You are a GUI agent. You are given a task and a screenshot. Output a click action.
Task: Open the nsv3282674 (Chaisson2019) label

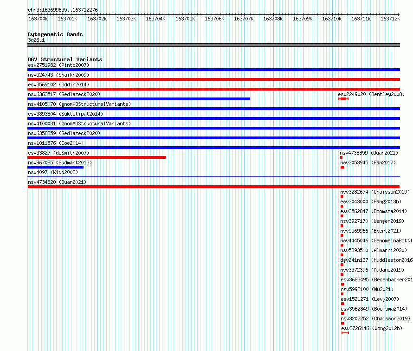[x=375, y=192]
